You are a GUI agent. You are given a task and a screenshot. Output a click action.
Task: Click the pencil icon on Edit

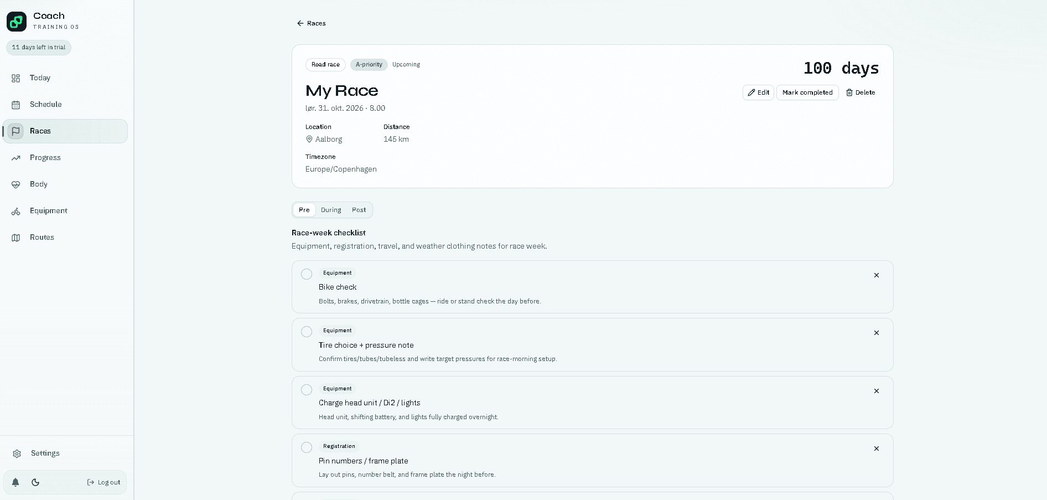click(x=751, y=92)
